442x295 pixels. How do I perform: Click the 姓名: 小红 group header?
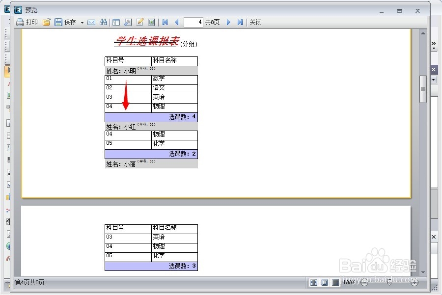click(151, 126)
